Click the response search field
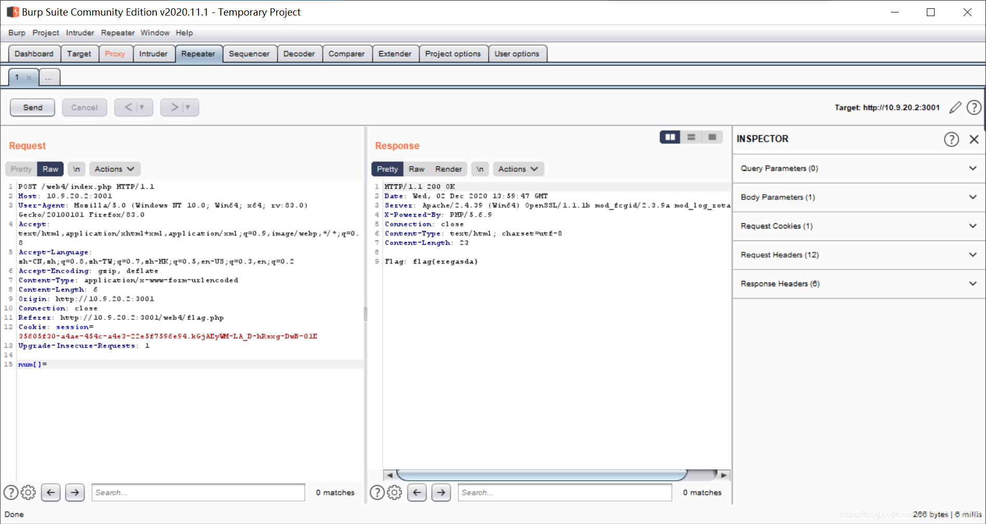The width and height of the screenshot is (986, 524). pyautogui.click(x=565, y=492)
